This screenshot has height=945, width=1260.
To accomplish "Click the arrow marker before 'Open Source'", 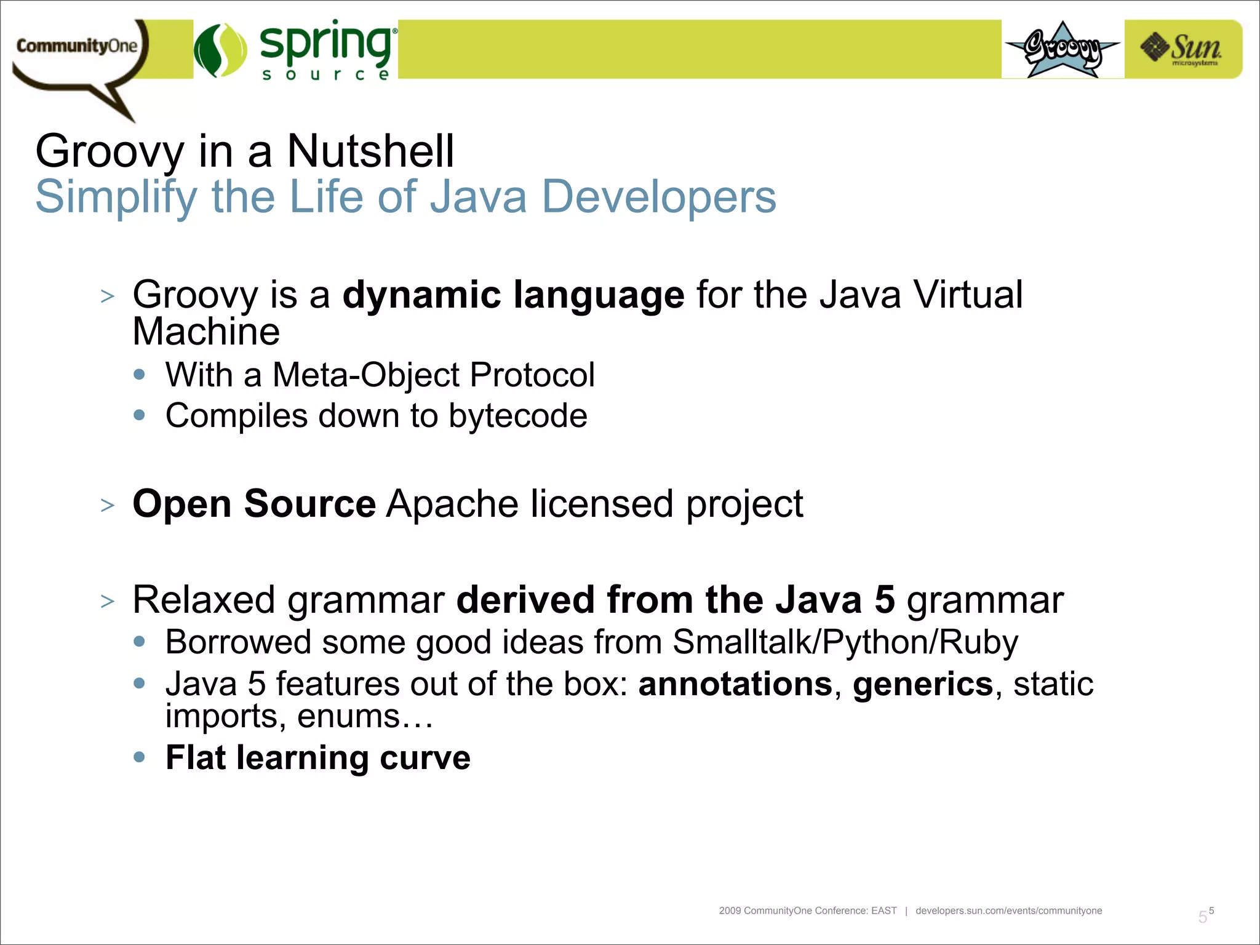I will coord(107,506).
